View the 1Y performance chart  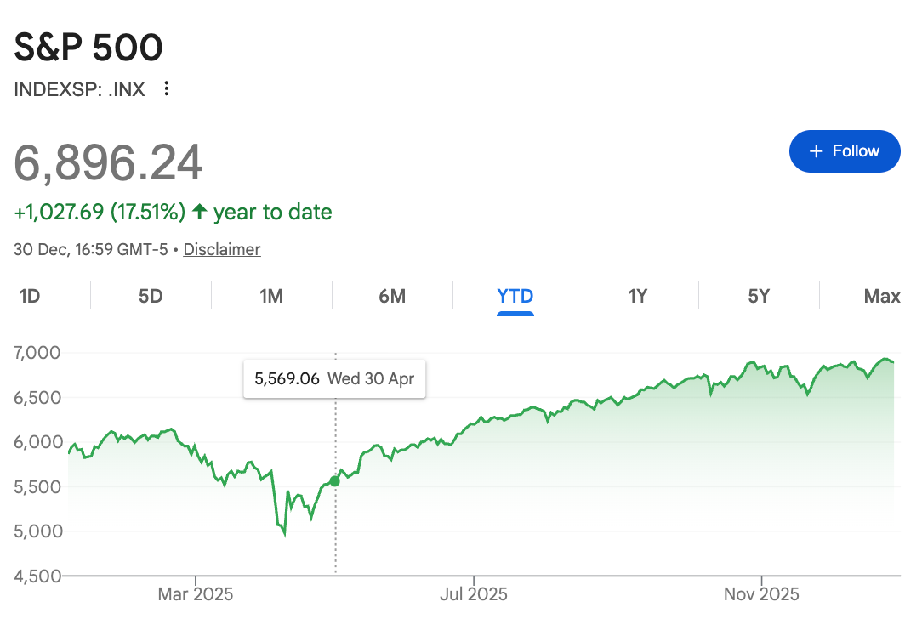(636, 296)
